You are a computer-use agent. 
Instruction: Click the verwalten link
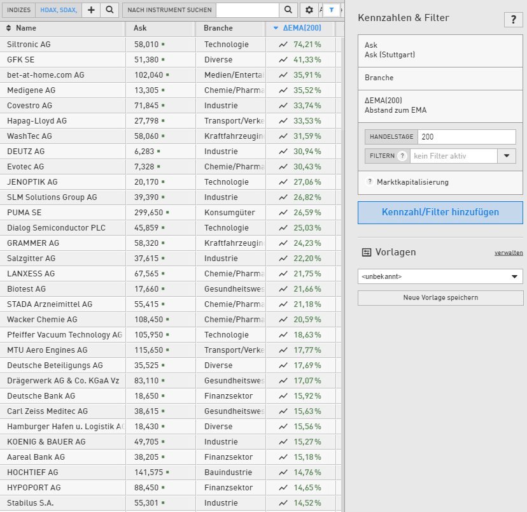coord(509,253)
